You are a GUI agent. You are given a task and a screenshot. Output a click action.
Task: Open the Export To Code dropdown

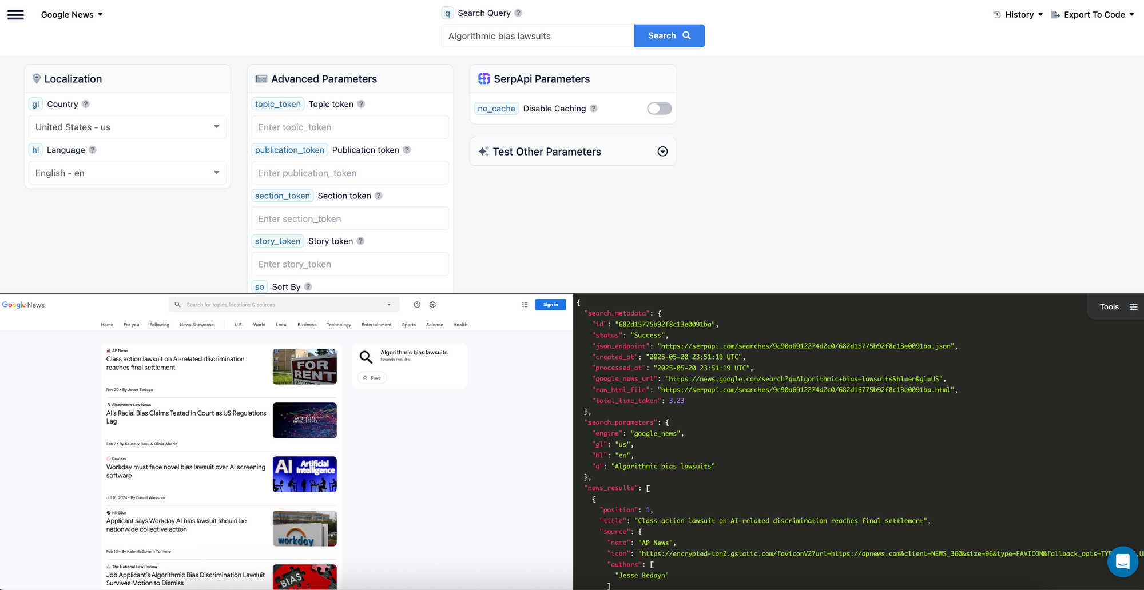[1093, 15]
